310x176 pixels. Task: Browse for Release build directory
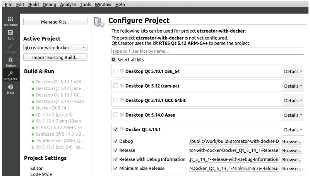coord(291,150)
